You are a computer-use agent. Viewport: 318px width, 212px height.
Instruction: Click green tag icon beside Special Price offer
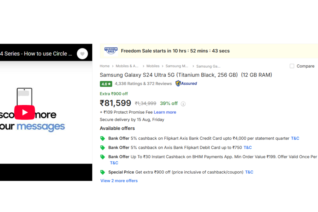[x=103, y=172]
